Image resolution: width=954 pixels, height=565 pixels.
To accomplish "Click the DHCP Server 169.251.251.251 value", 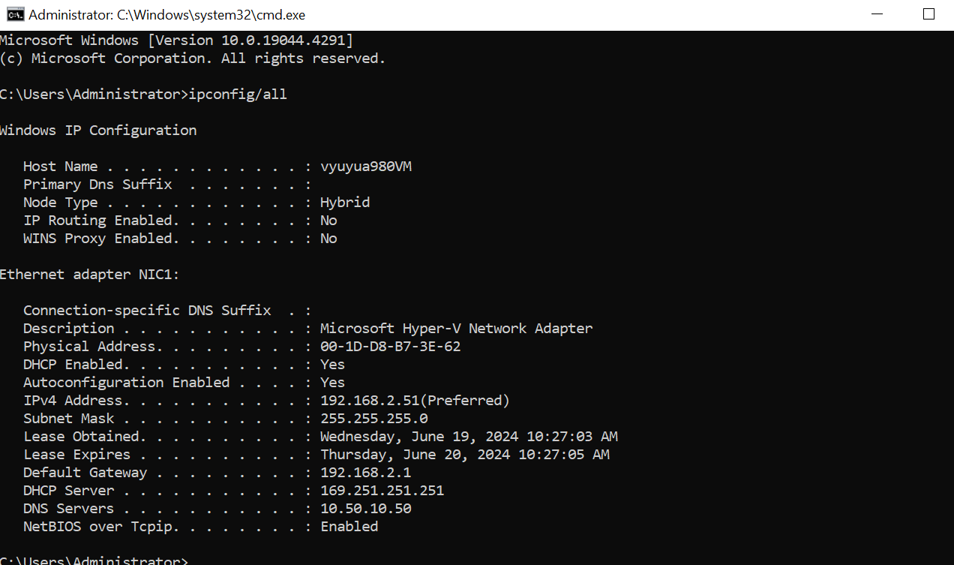I will pos(382,491).
